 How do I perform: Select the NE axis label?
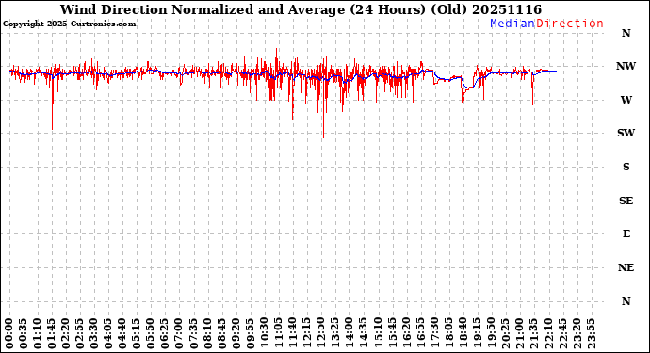coord(626,268)
